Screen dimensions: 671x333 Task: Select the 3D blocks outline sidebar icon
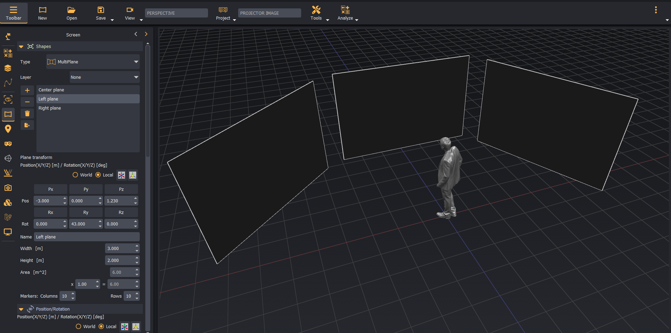pyautogui.click(x=8, y=217)
